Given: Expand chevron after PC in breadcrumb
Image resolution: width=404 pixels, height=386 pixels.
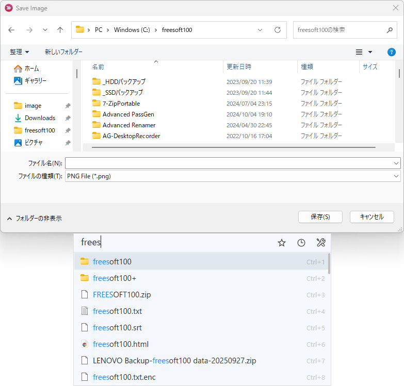Looking at the screenshot, I should click(x=108, y=30).
